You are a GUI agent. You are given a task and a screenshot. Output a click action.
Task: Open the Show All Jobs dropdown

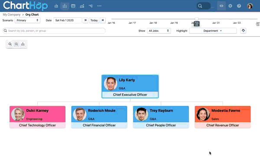(x=159, y=31)
